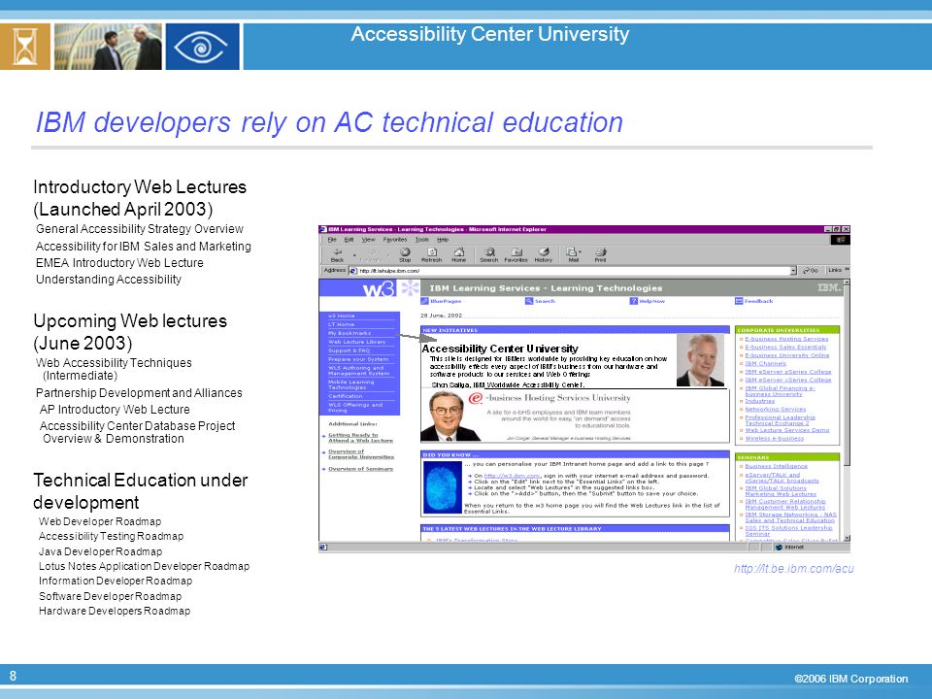This screenshot has width=932, height=699.
Task: Open the Tools menu
Action: [x=422, y=240]
